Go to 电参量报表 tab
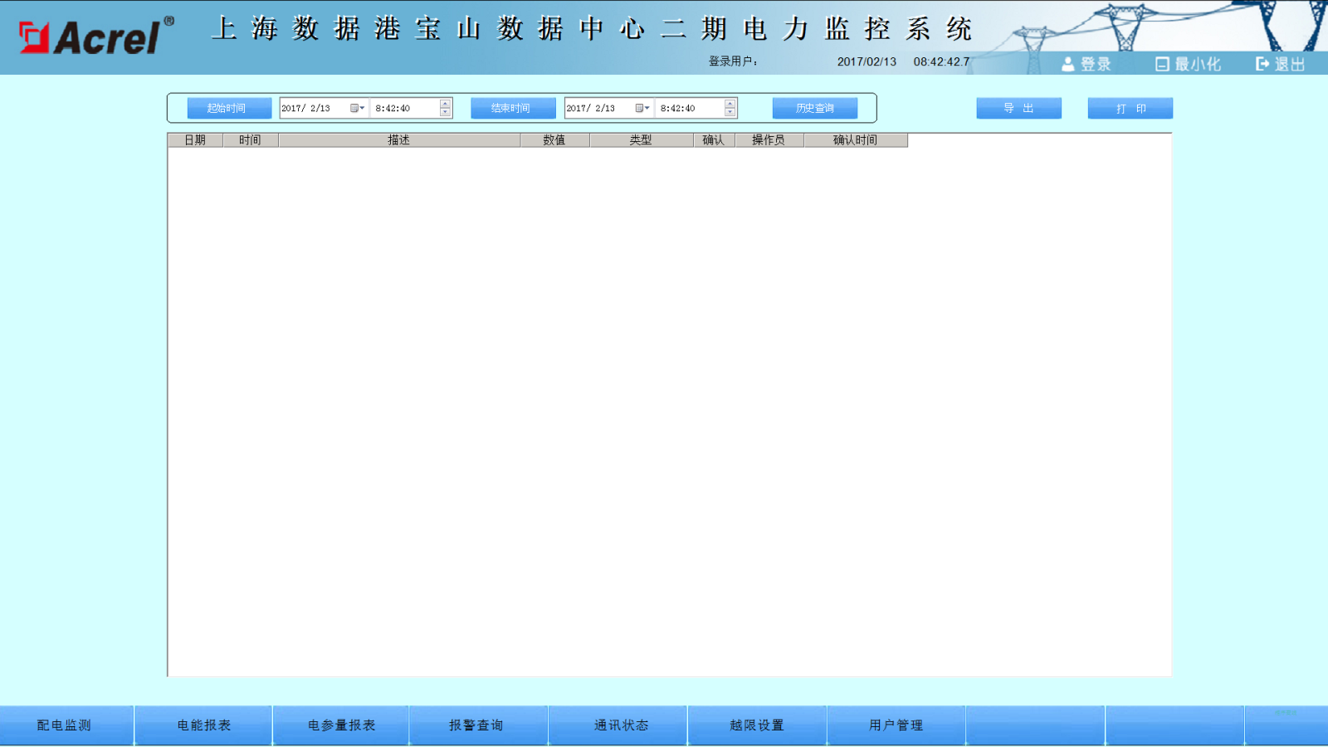1328x747 pixels. click(x=341, y=725)
